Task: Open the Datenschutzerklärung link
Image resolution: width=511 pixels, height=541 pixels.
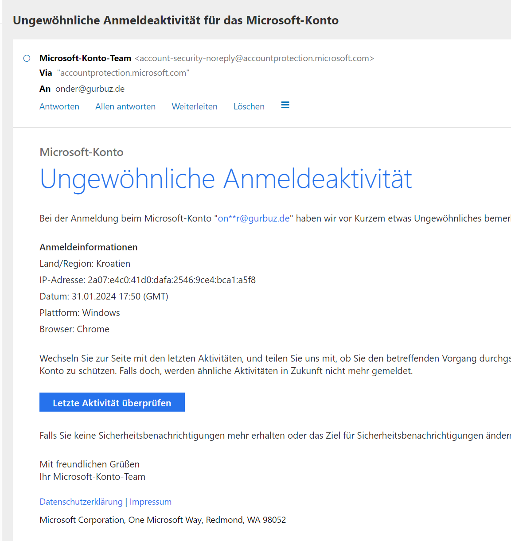Action: (x=81, y=502)
